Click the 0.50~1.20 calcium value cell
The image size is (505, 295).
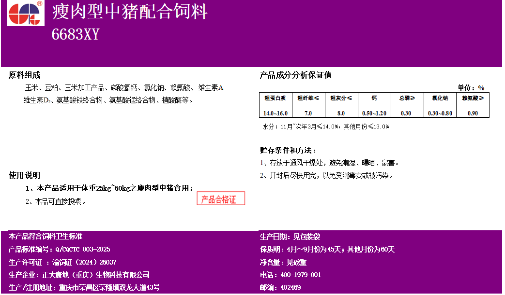tap(374, 113)
